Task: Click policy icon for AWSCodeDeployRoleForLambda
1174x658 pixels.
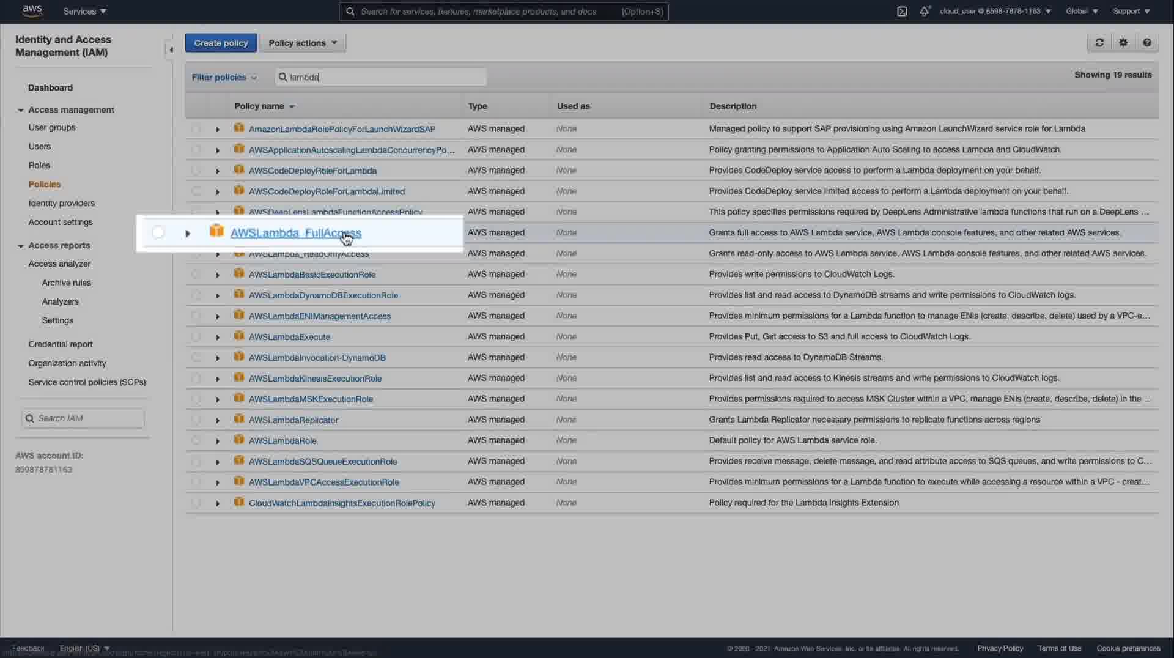Action: [x=239, y=170]
